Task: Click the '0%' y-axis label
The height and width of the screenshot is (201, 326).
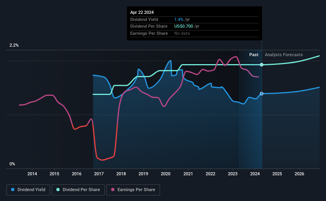Action: pyautogui.click(x=12, y=164)
